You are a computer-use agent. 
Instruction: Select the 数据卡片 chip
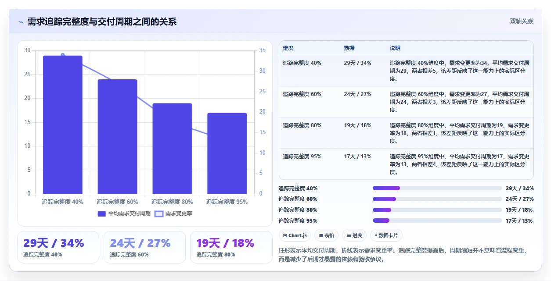[x=386, y=235]
